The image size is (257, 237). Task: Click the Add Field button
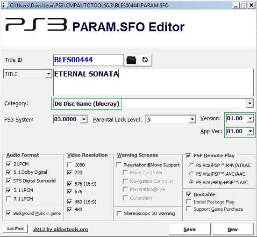(x=15, y=229)
